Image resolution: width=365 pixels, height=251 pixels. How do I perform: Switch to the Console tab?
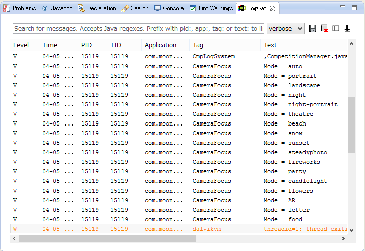point(169,8)
